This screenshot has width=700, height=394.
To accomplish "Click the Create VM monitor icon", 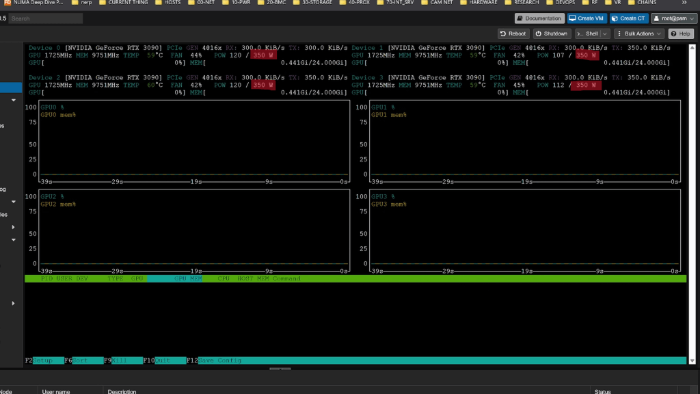I will [x=571, y=18].
